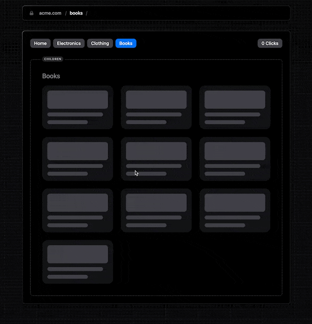This screenshot has width=312, height=324.
Task: Switch to the Electronics tab
Action: click(x=69, y=43)
